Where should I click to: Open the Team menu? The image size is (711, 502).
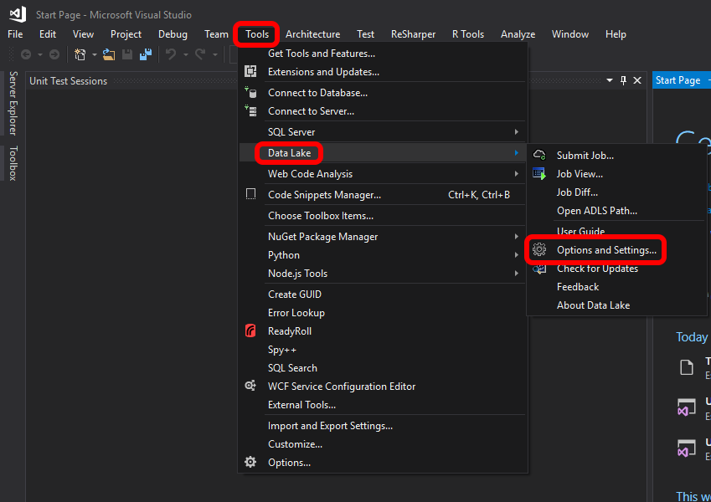(x=216, y=34)
